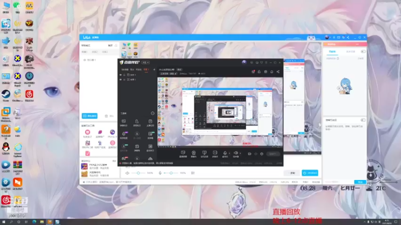The height and width of the screenshot is (225, 401).
Task: Click the first game thumbnail in activity center
Action: click(x=84, y=166)
